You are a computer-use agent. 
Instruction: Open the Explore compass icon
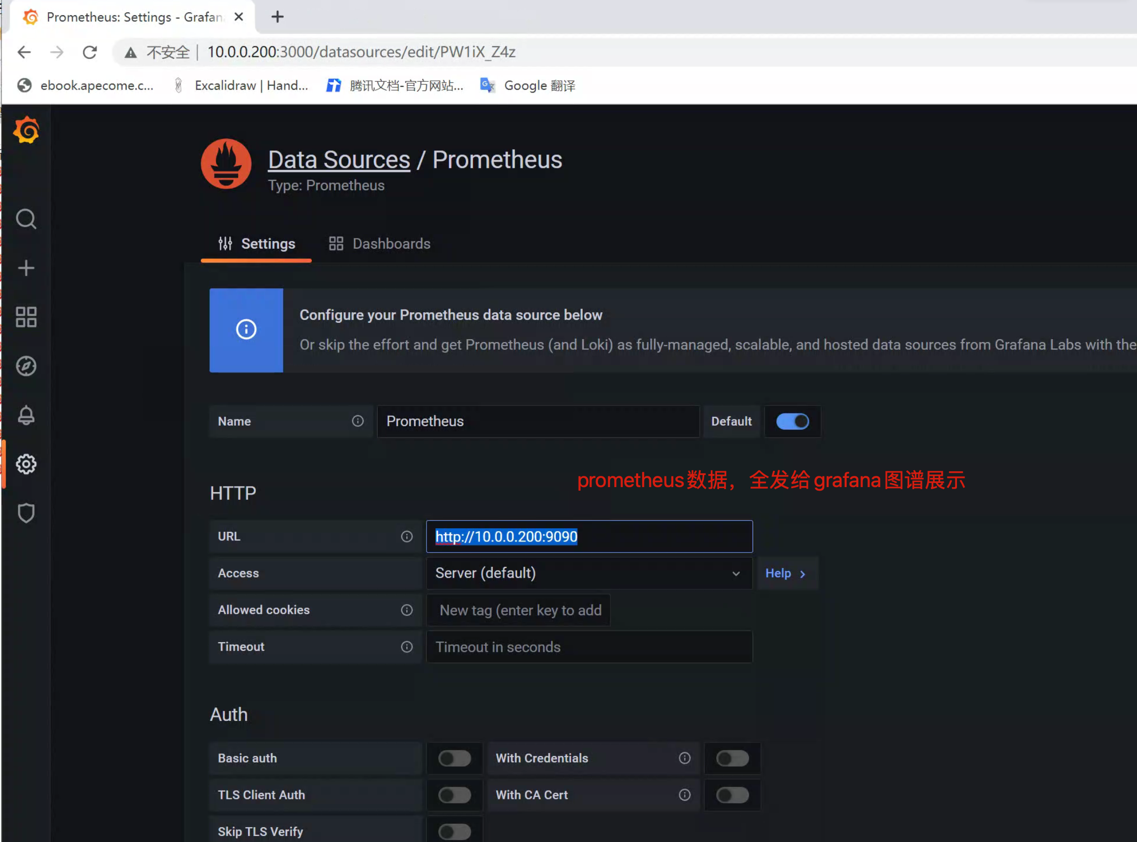click(26, 366)
